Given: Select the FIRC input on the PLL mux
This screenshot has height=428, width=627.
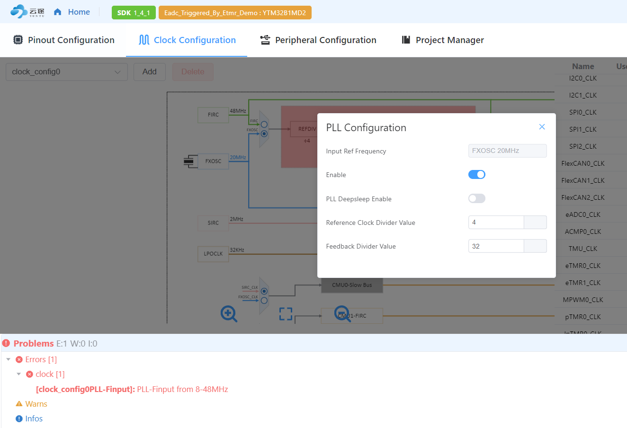Looking at the screenshot, I should tap(264, 125).
